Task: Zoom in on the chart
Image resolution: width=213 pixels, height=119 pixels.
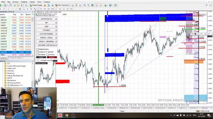Action: [x=85, y=5]
